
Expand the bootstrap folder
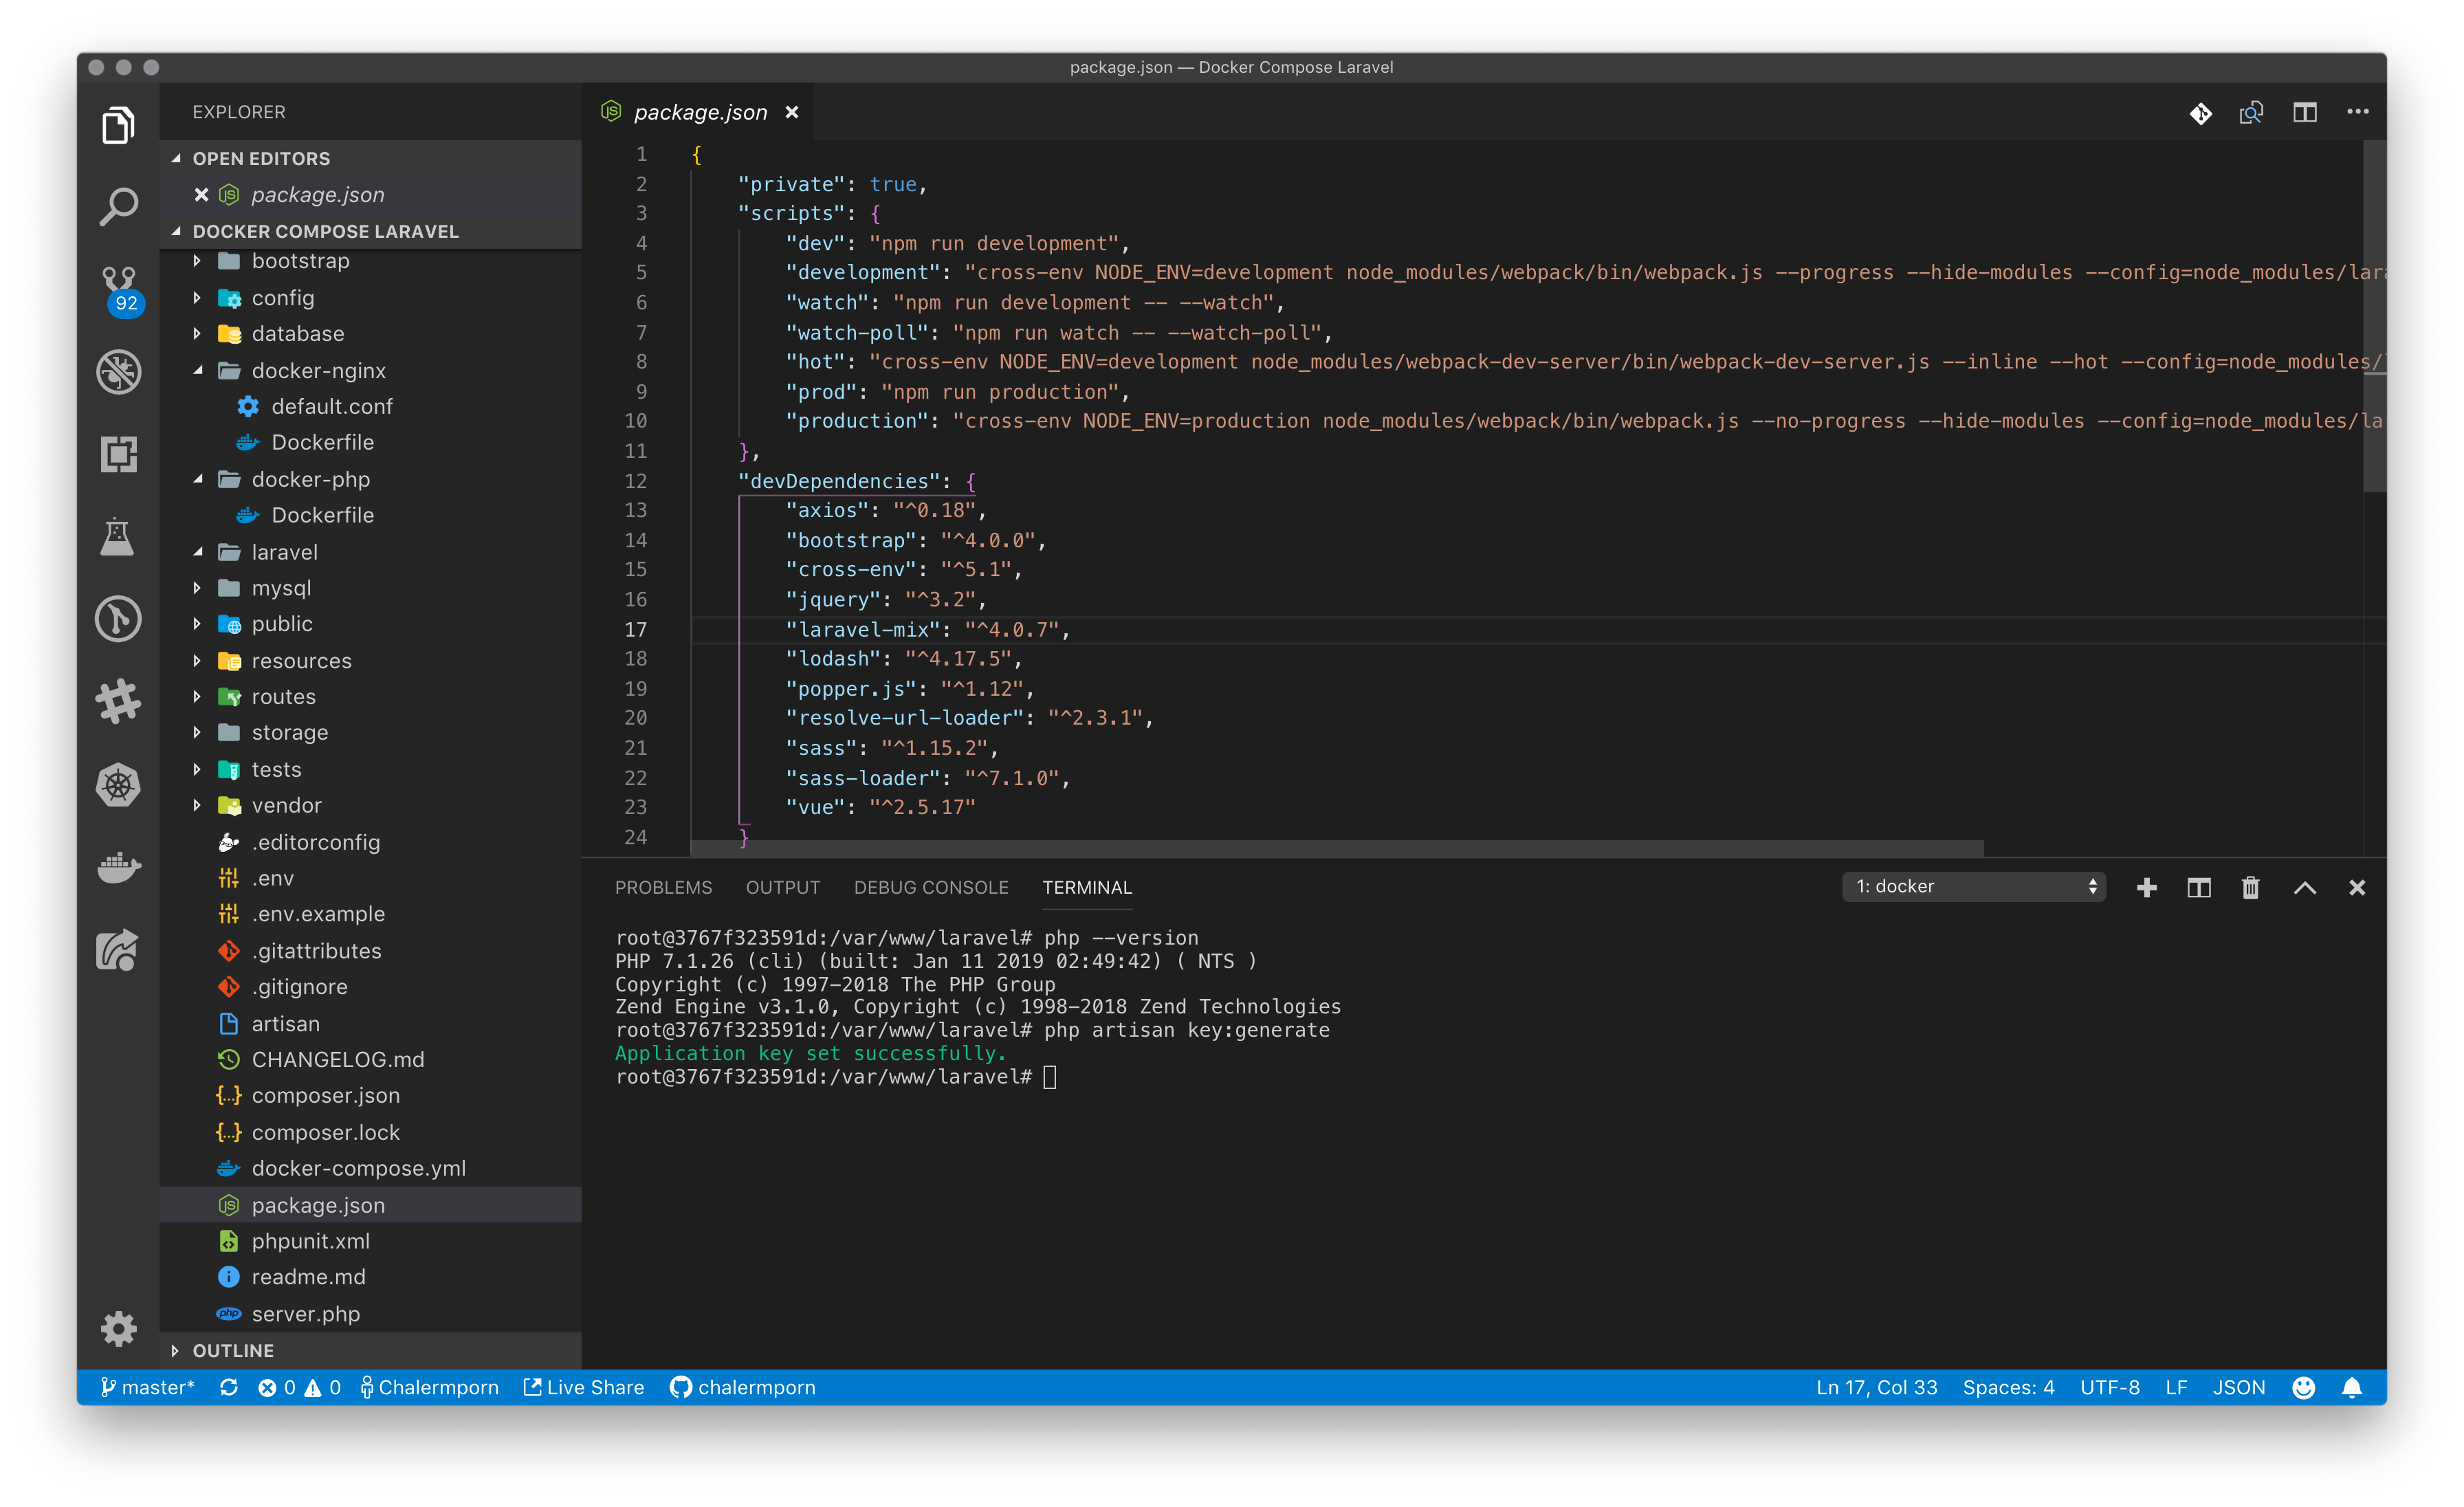click(x=299, y=261)
